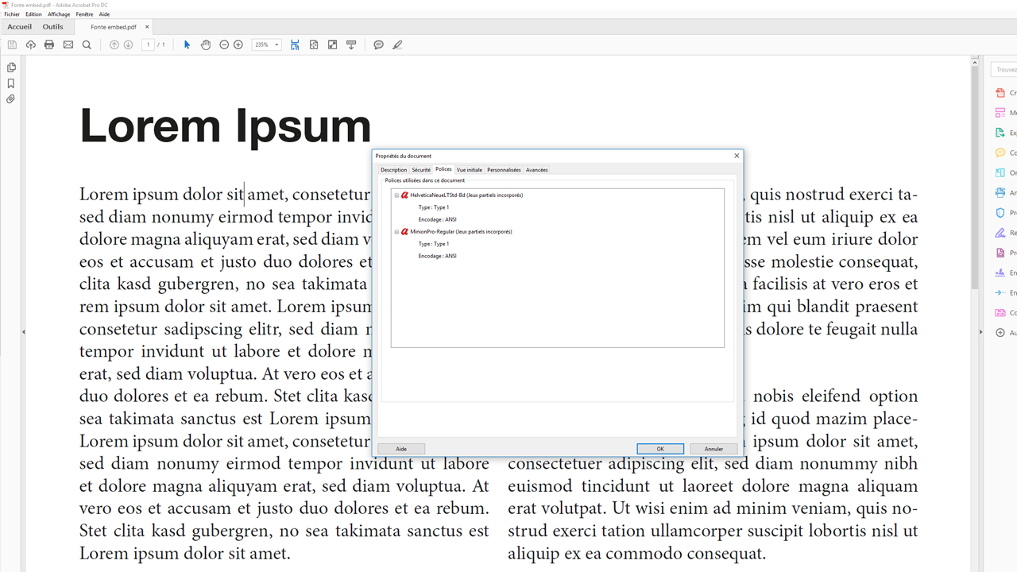Open the page thumbnails panel
This screenshot has height=572, width=1017.
11,68
